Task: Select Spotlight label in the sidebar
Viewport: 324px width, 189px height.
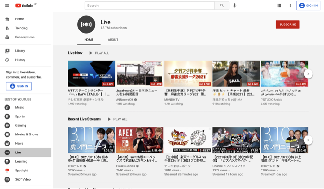Action: (x=21, y=171)
